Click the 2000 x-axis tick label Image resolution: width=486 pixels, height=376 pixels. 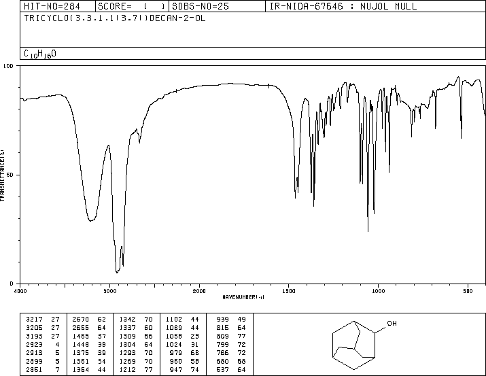click(x=199, y=291)
